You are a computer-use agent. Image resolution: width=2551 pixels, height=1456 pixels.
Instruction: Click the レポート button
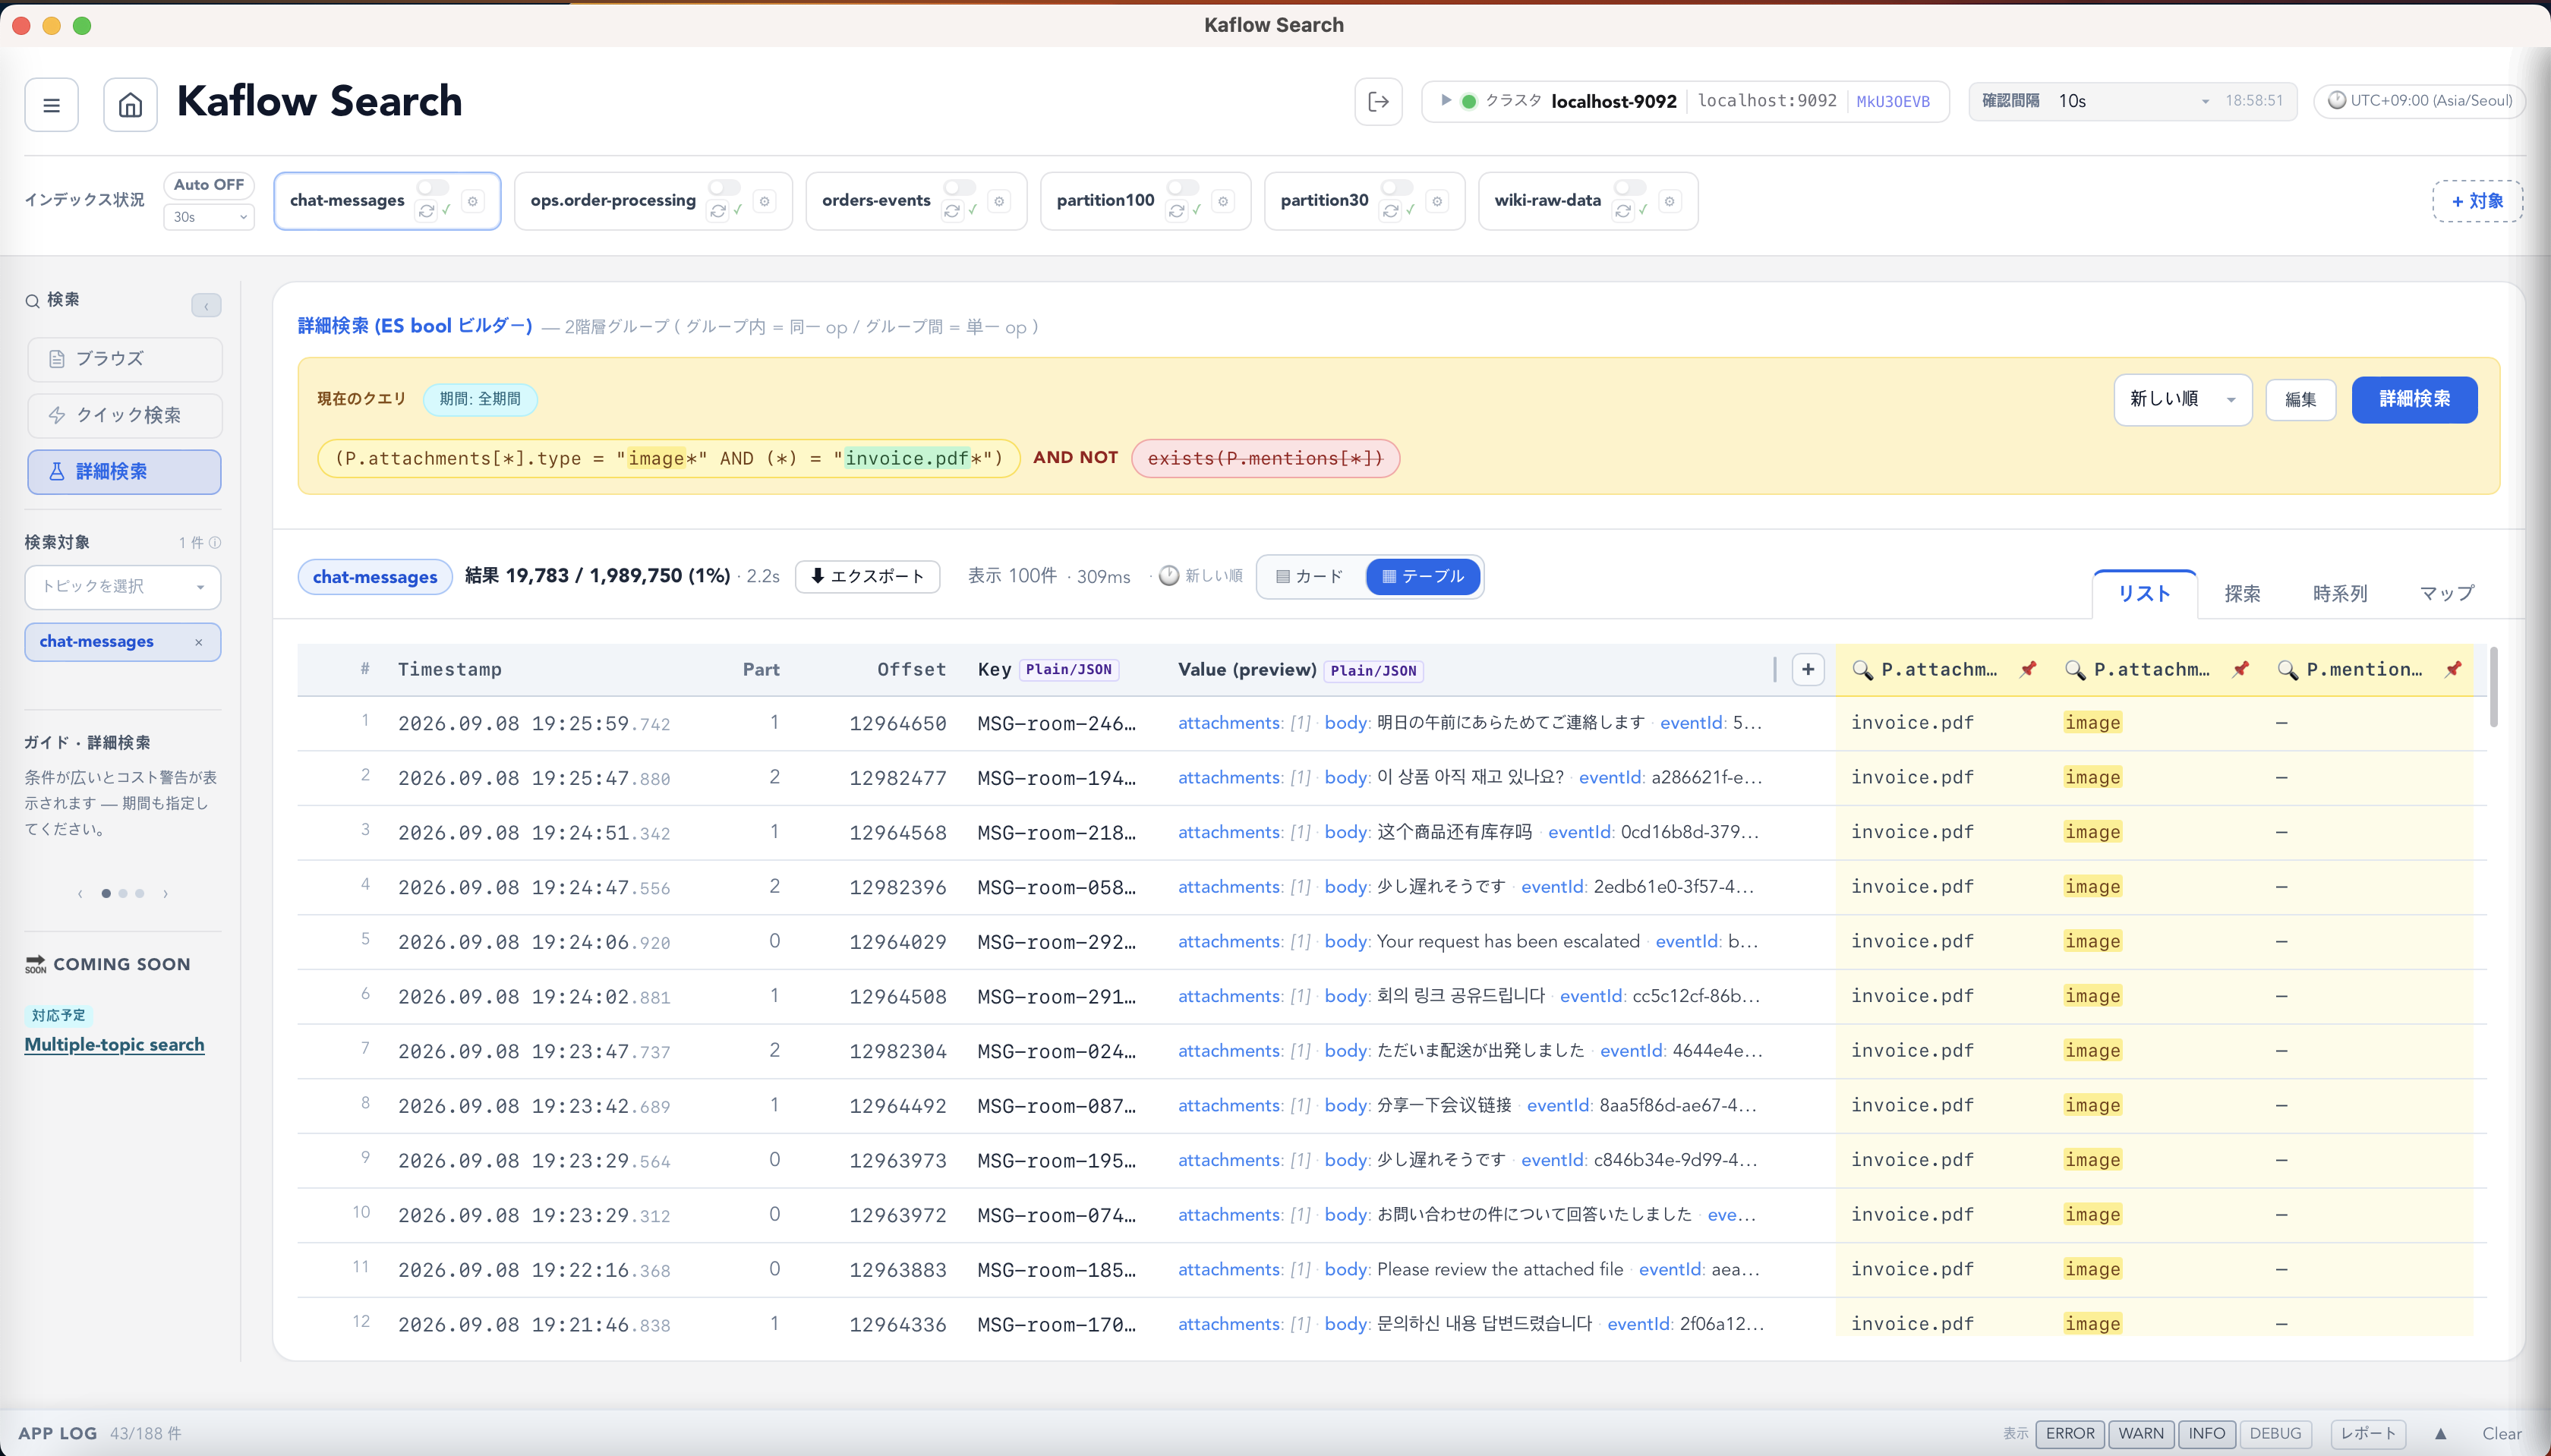[2368, 1433]
